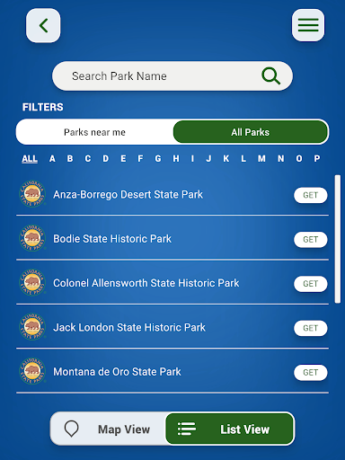Tap the Jack London park bear logo
The height and width of the screenshot is (460, 345).
[x=32, y=327]
